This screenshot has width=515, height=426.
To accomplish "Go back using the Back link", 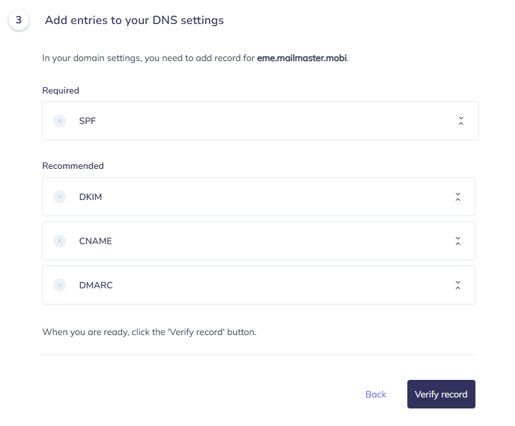I will pyautogui.click(x=376, y=394).
